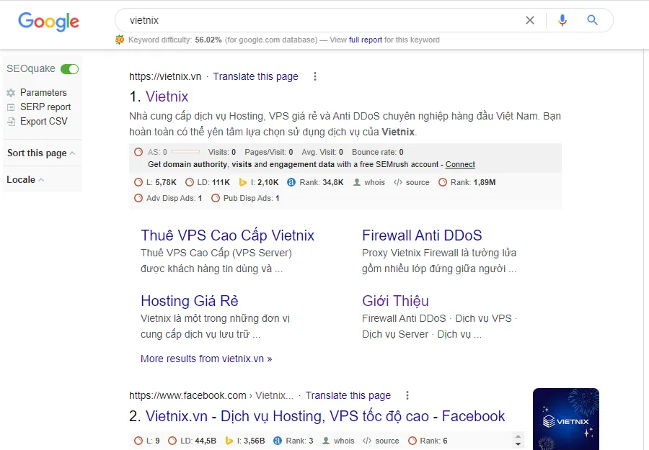Viewport: 649px width, 450px height.
Task: Click the SEOquake bar scroll-down arrow
Action: [518, 444]
